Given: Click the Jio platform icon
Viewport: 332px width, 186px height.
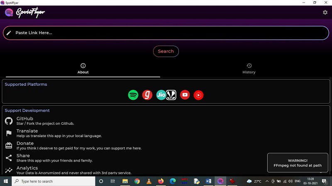Looking at the screenshot, I should [x=161, y=95].
